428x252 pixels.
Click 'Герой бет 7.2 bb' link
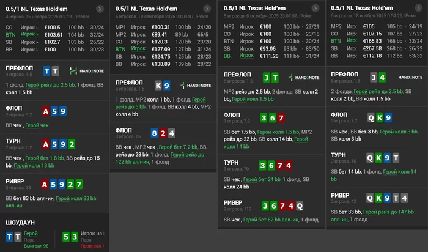click(x=179, y=147)
